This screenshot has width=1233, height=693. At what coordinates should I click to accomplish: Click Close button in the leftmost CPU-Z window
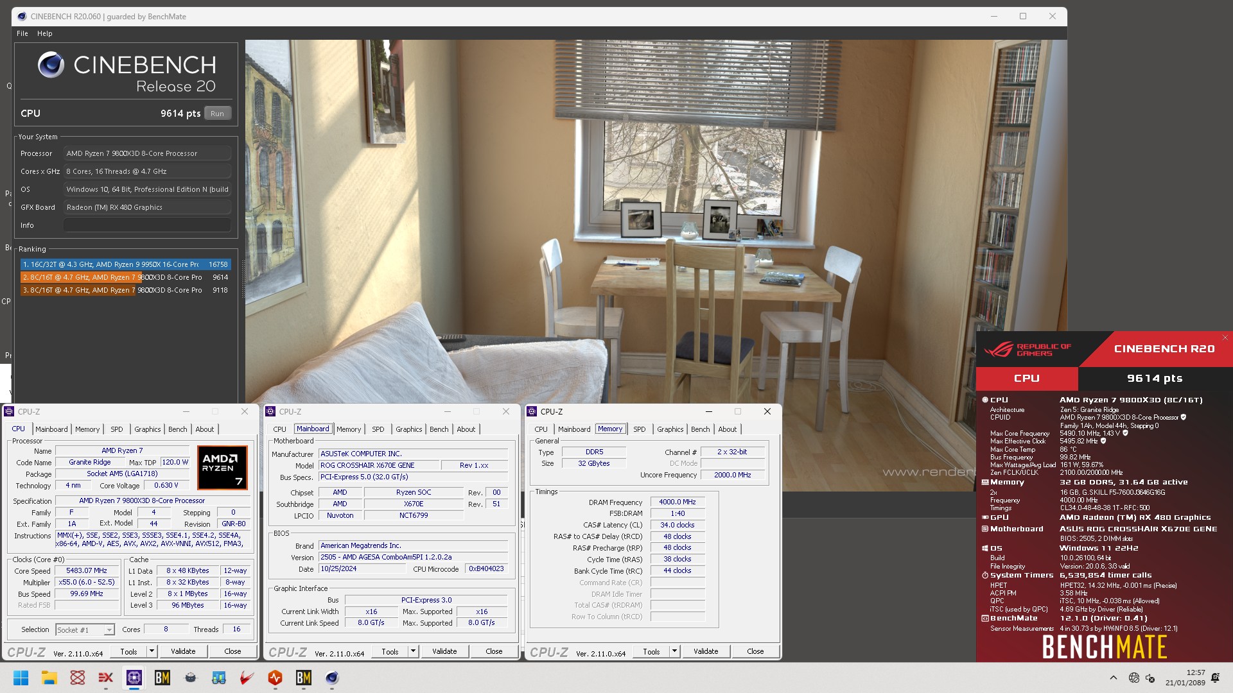(x=232, y=651)
